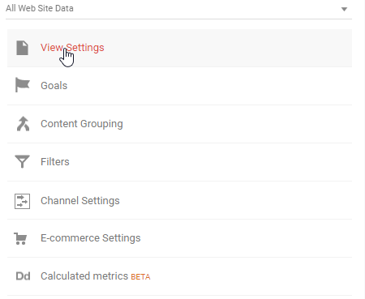Click the Channel Settings arrows icon
The height and width of the screenshot is (299, 365).
(x=22, y=201)
